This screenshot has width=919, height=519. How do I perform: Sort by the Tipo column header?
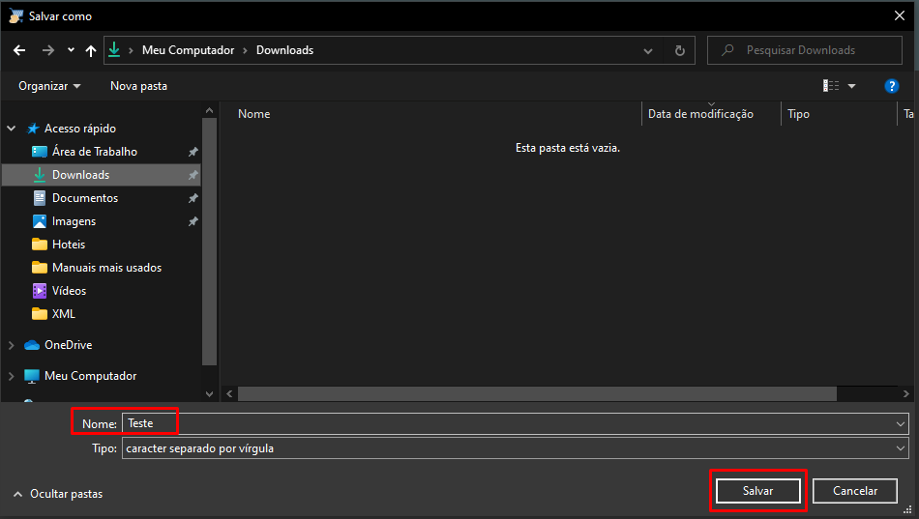(798, 114)
